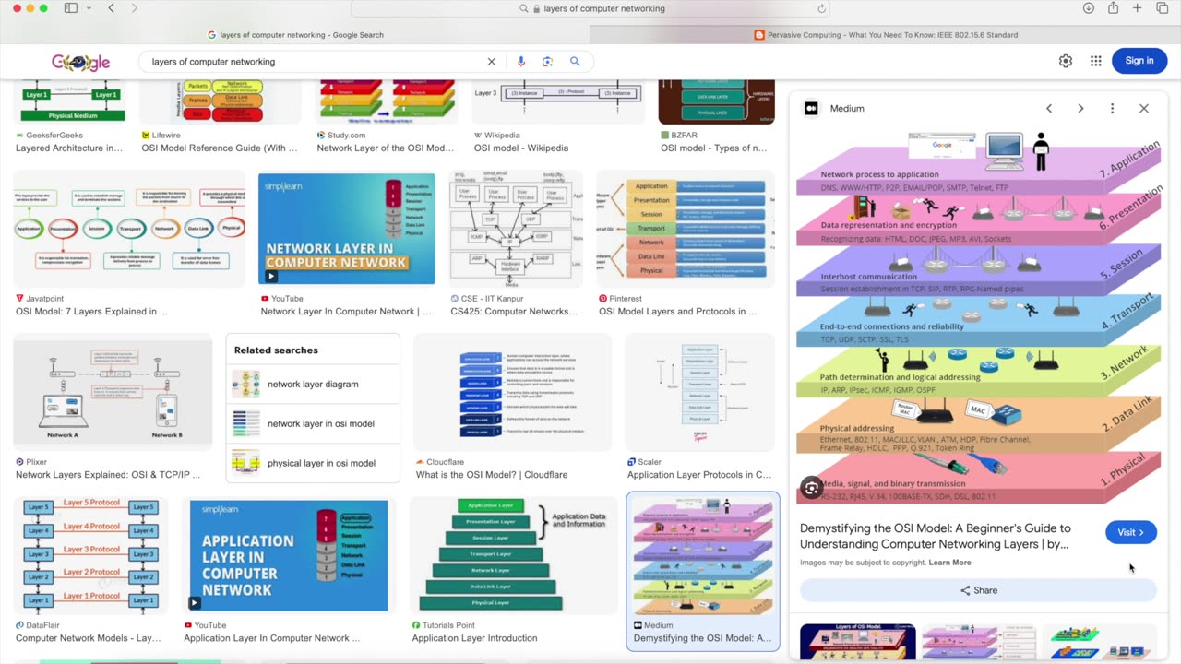Show next image in preview panel
This screenshot has width=1181, height=664.
1080,108
